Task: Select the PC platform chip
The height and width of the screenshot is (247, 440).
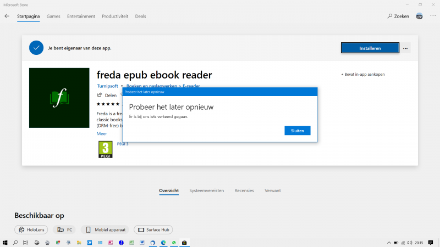Action: point(64,229)
